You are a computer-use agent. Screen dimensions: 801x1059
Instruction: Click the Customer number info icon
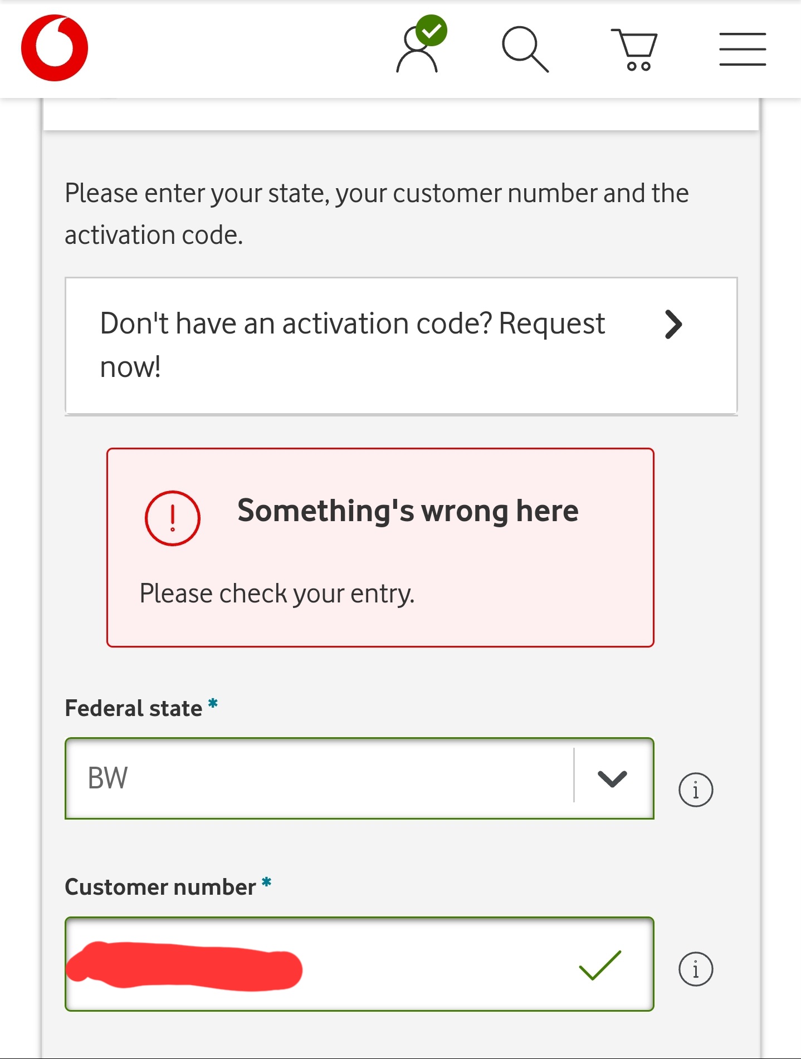695,969
